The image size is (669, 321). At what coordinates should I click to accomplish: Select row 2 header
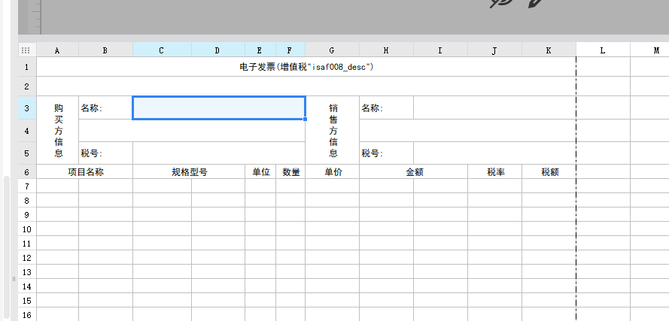tap(27, 86)
